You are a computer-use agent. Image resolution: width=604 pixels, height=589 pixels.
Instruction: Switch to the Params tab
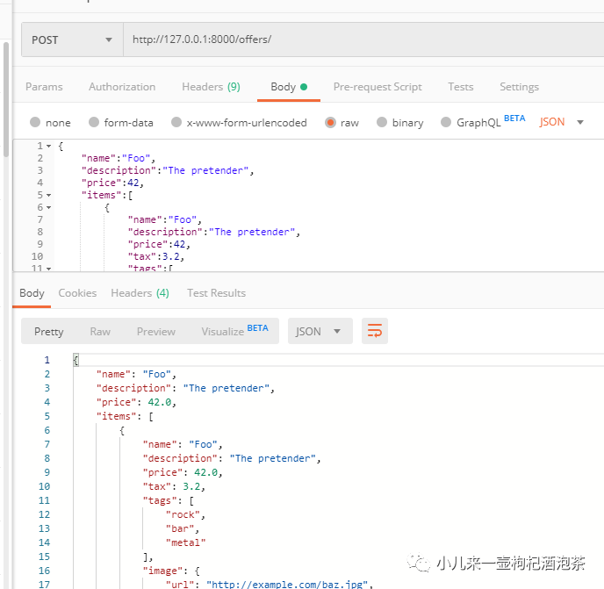44,87
